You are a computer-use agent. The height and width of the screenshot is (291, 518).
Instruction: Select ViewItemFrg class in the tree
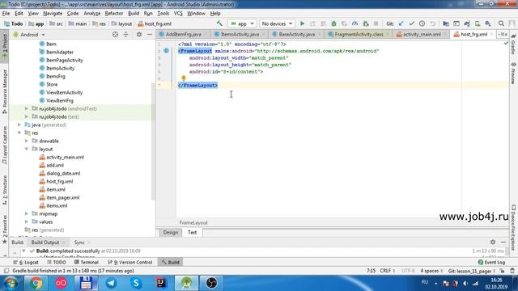point(59,100)
